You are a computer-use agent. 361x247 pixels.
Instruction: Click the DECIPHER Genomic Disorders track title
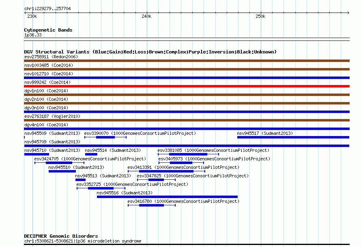tap(61, 236)
